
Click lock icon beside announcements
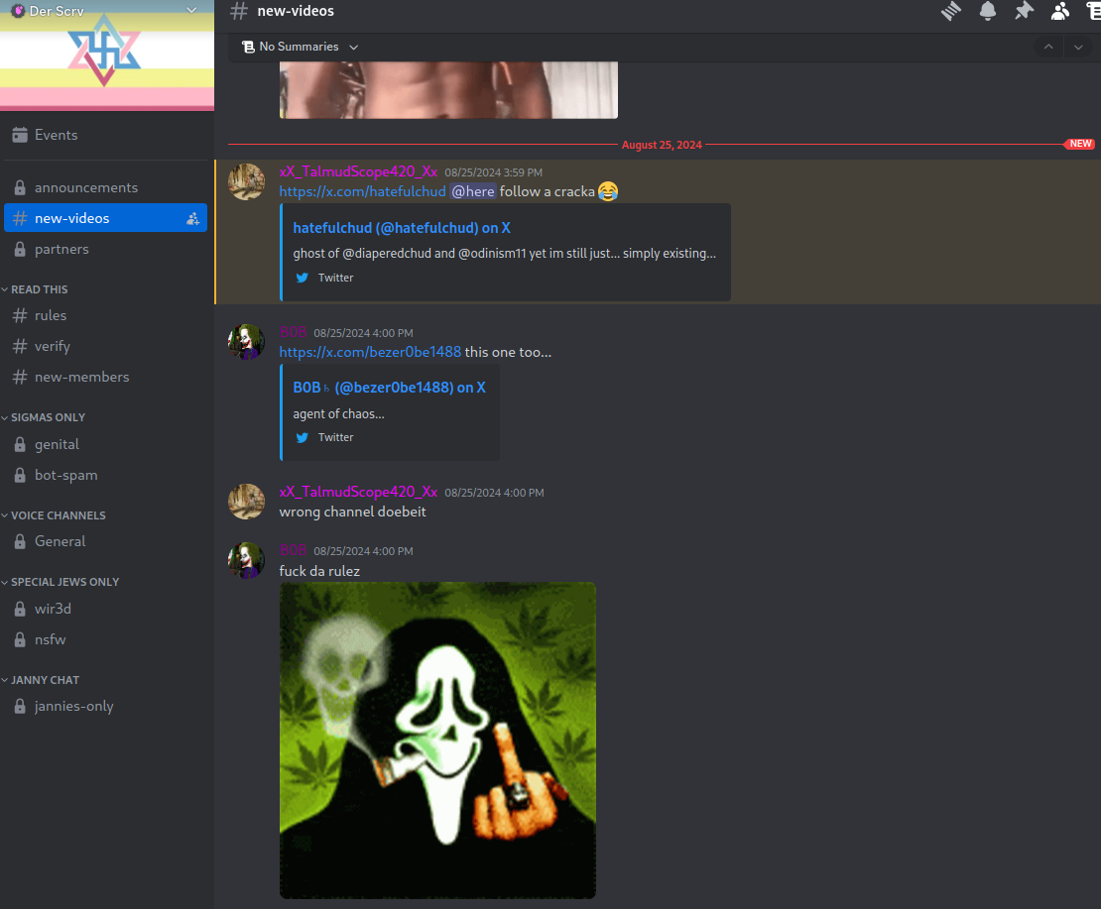pyautogui.click(x=20, y=187)
